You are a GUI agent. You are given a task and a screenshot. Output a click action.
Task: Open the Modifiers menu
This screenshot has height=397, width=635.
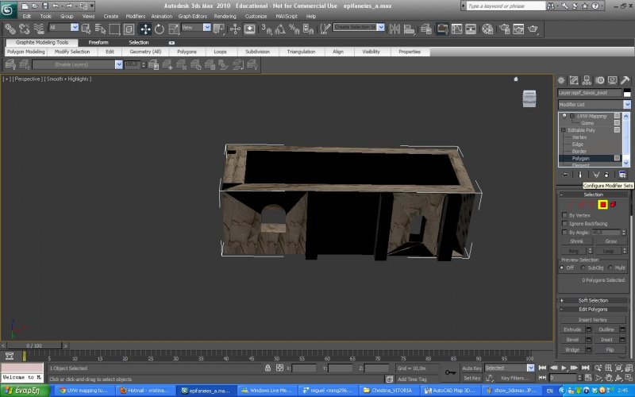pyautogui.click(x=135, y=16)
